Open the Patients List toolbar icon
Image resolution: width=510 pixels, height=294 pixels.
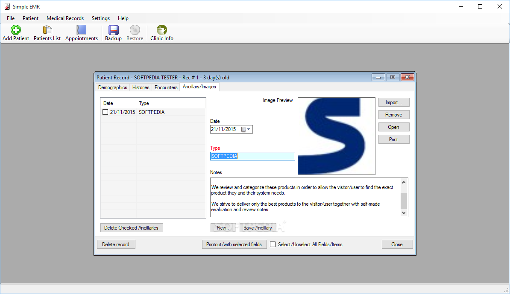coord(47,30)
